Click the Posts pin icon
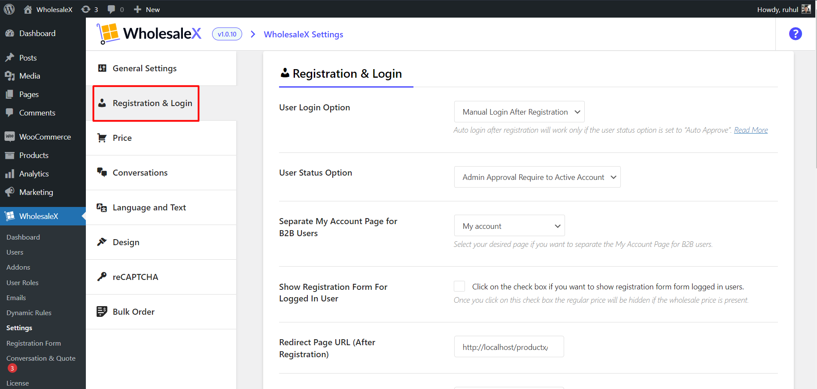 9,58
